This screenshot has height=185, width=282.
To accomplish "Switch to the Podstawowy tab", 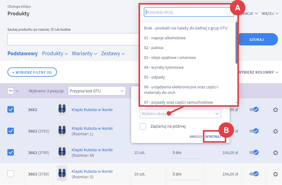I will click(x=22, y=53).
